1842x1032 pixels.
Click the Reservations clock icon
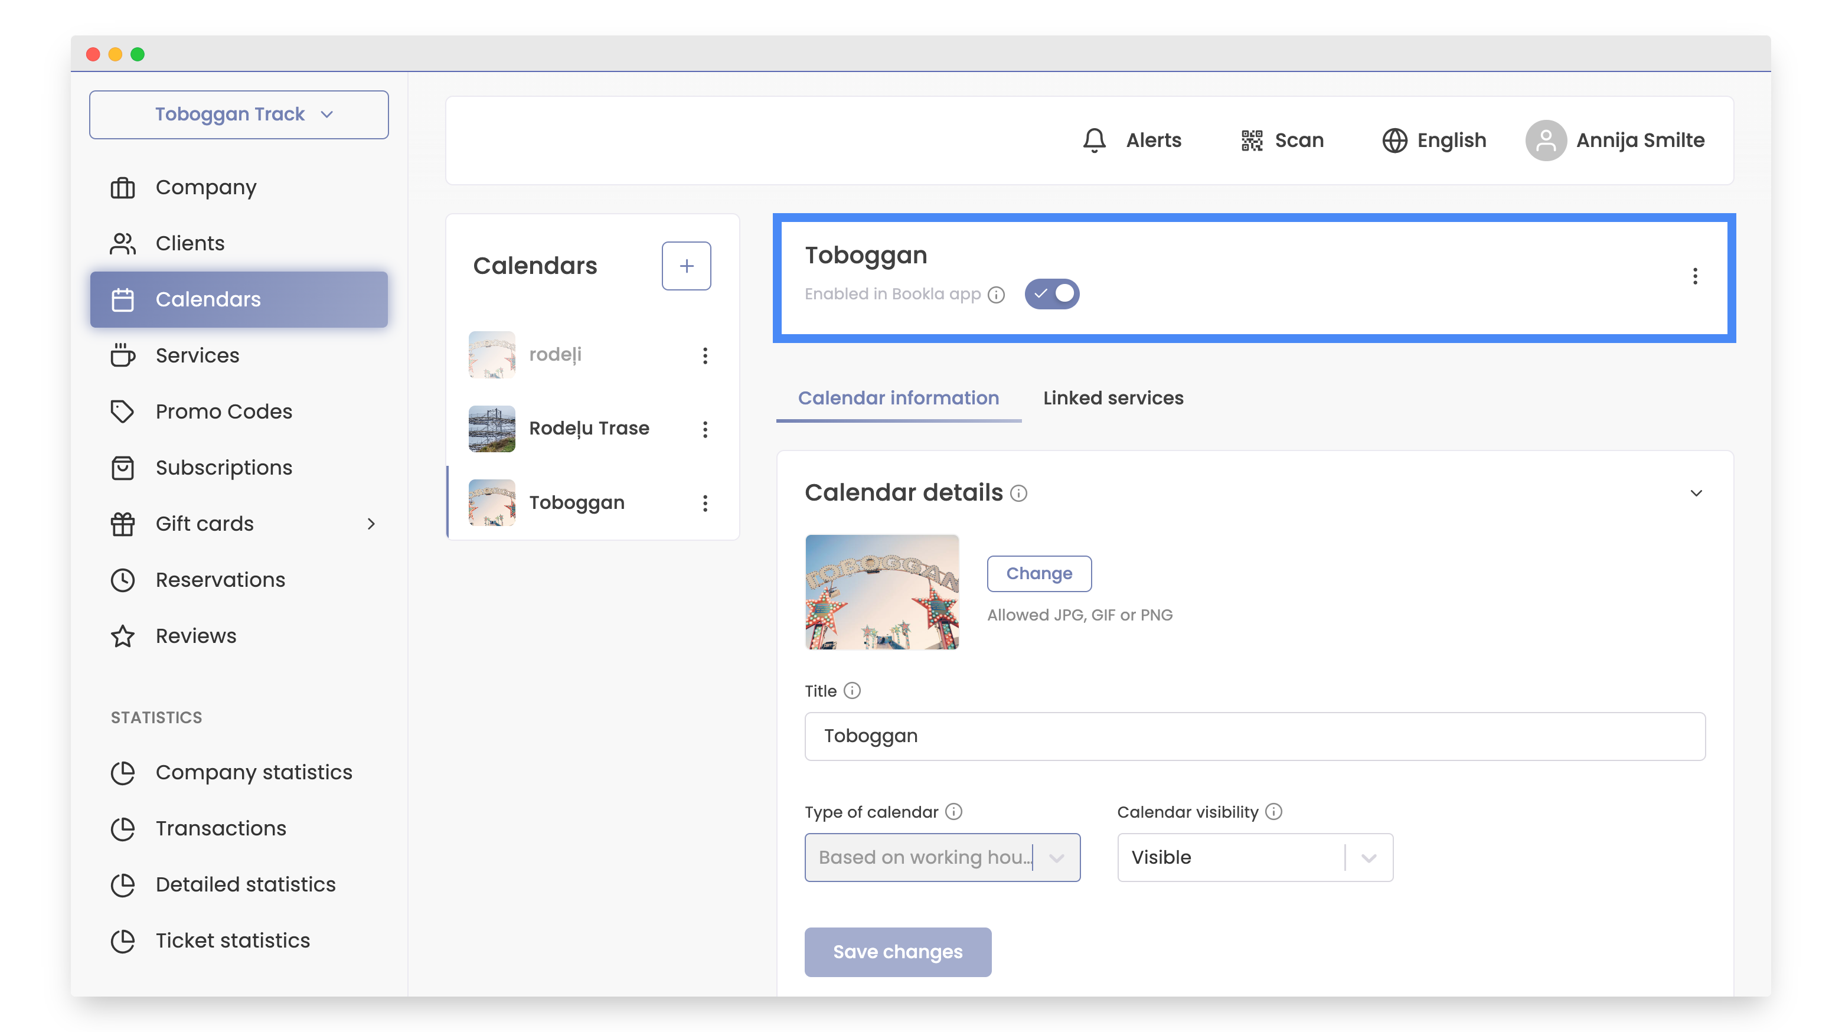pos(122,580)
